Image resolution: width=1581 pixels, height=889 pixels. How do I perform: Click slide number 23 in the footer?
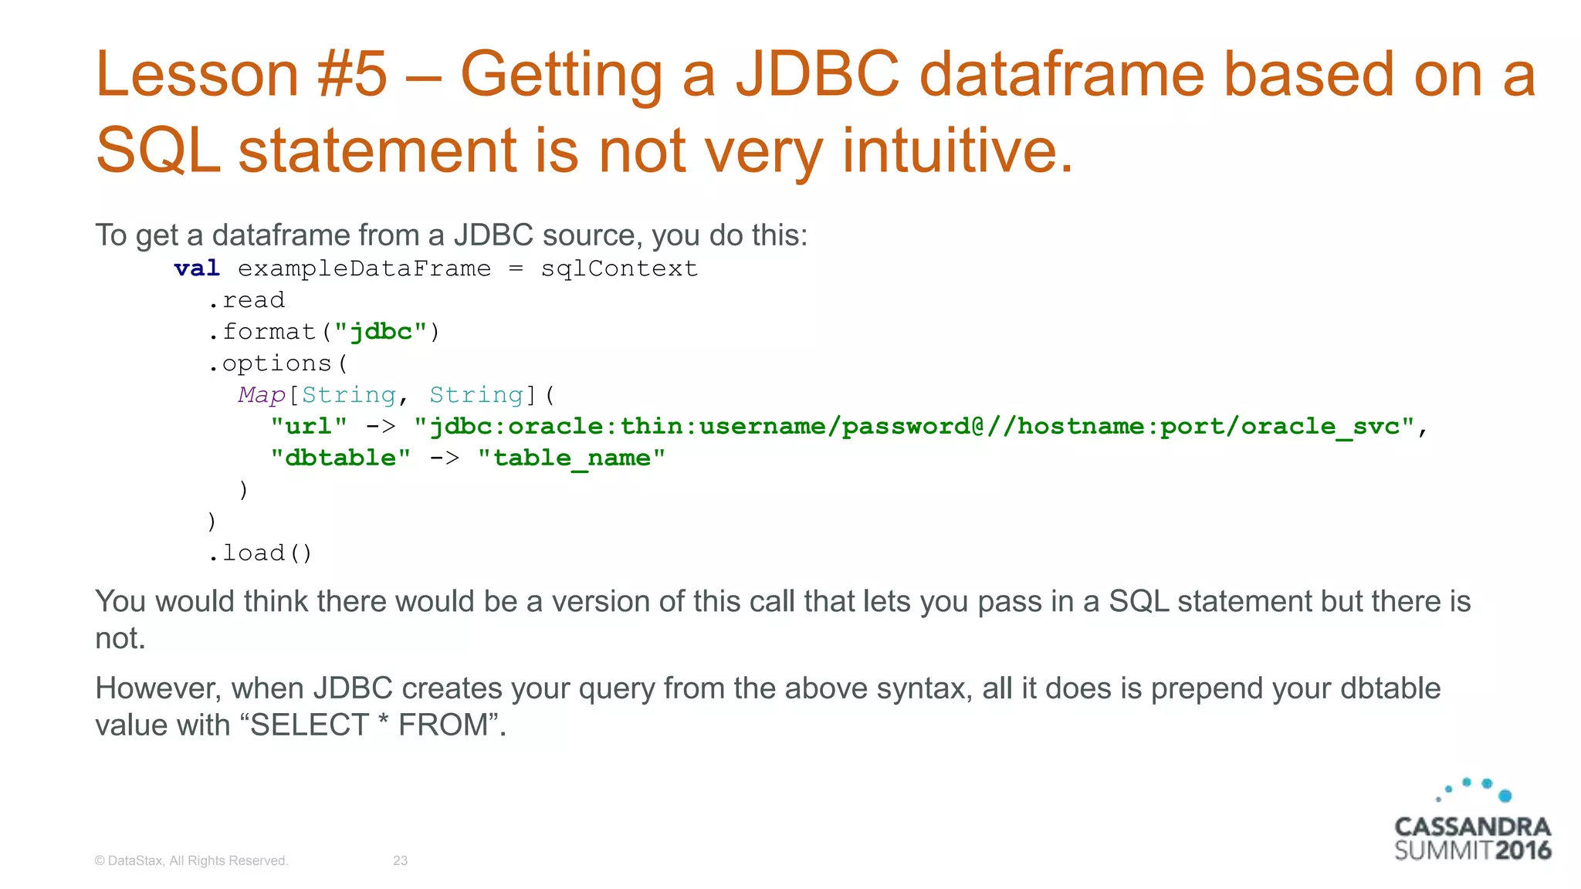point(400,860)
